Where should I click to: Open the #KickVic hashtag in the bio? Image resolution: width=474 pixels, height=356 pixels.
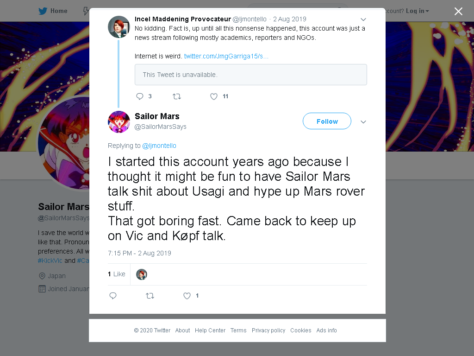[50, 261]
